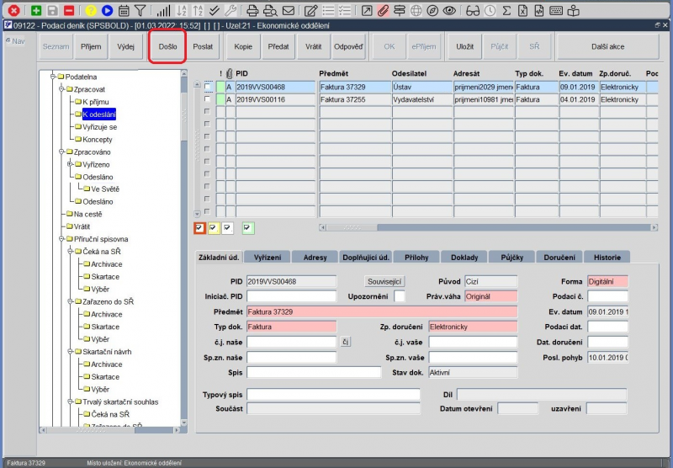
Task: Click the green plus add record icon
Action: click(36, 11)
